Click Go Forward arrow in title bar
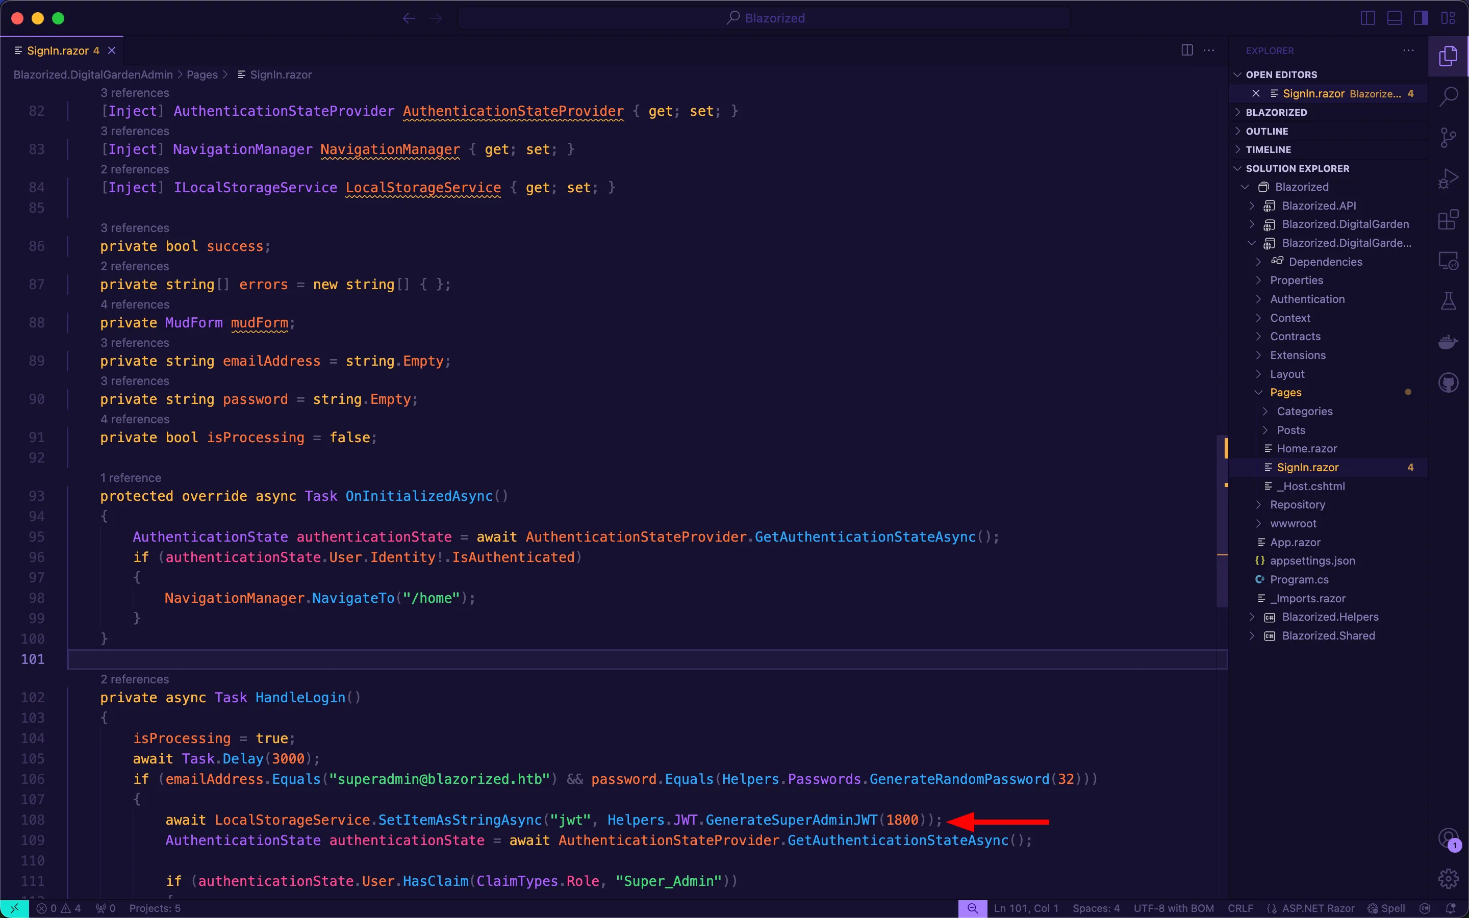 click(436, 18)
